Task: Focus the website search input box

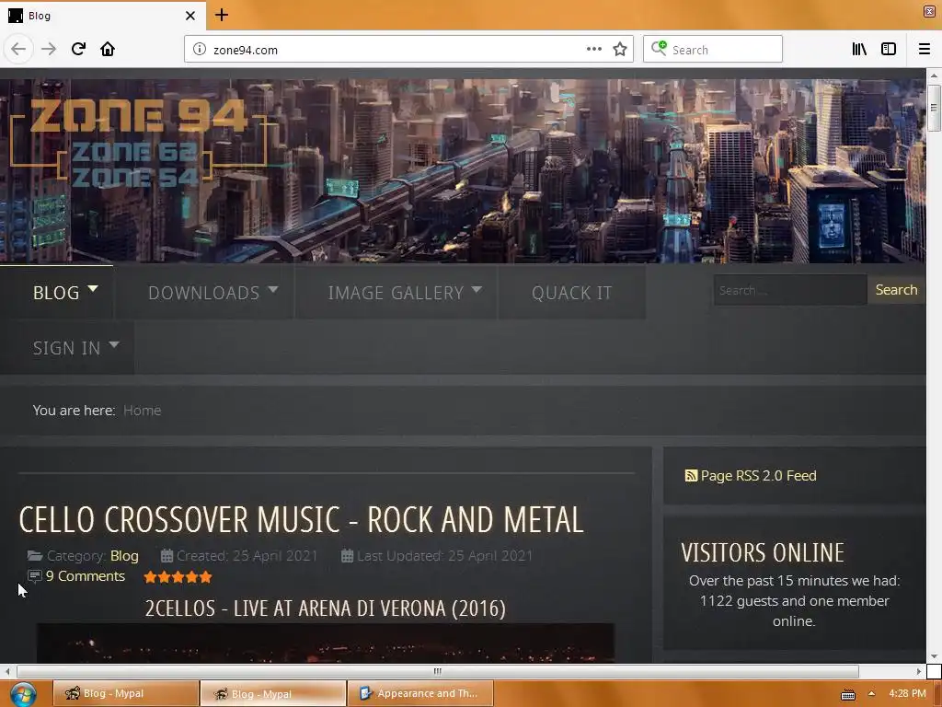Action: pyautogui.click(x=790, y=290)
